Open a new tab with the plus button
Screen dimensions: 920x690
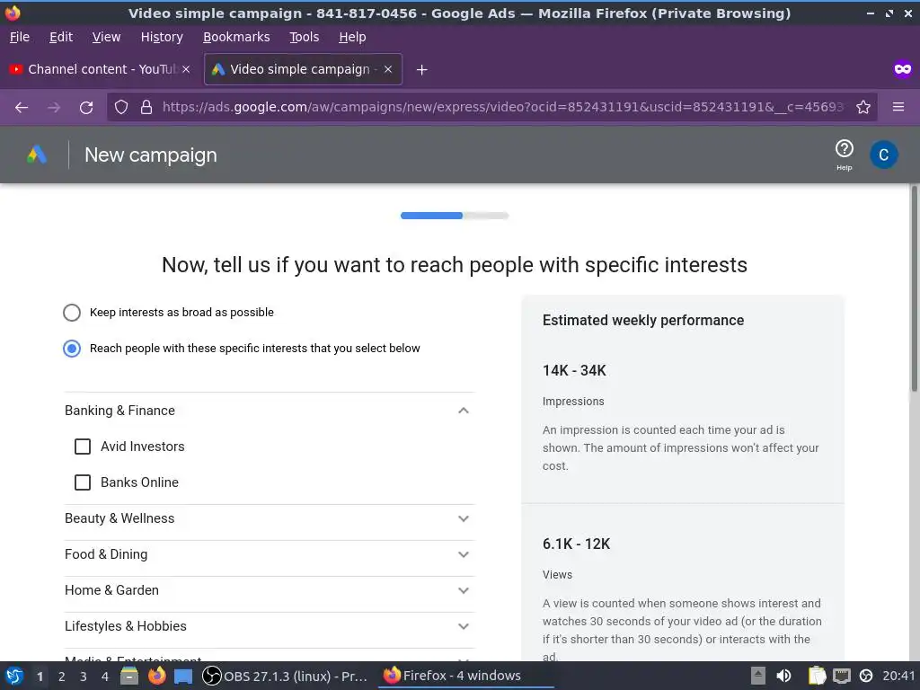point(421,70)
